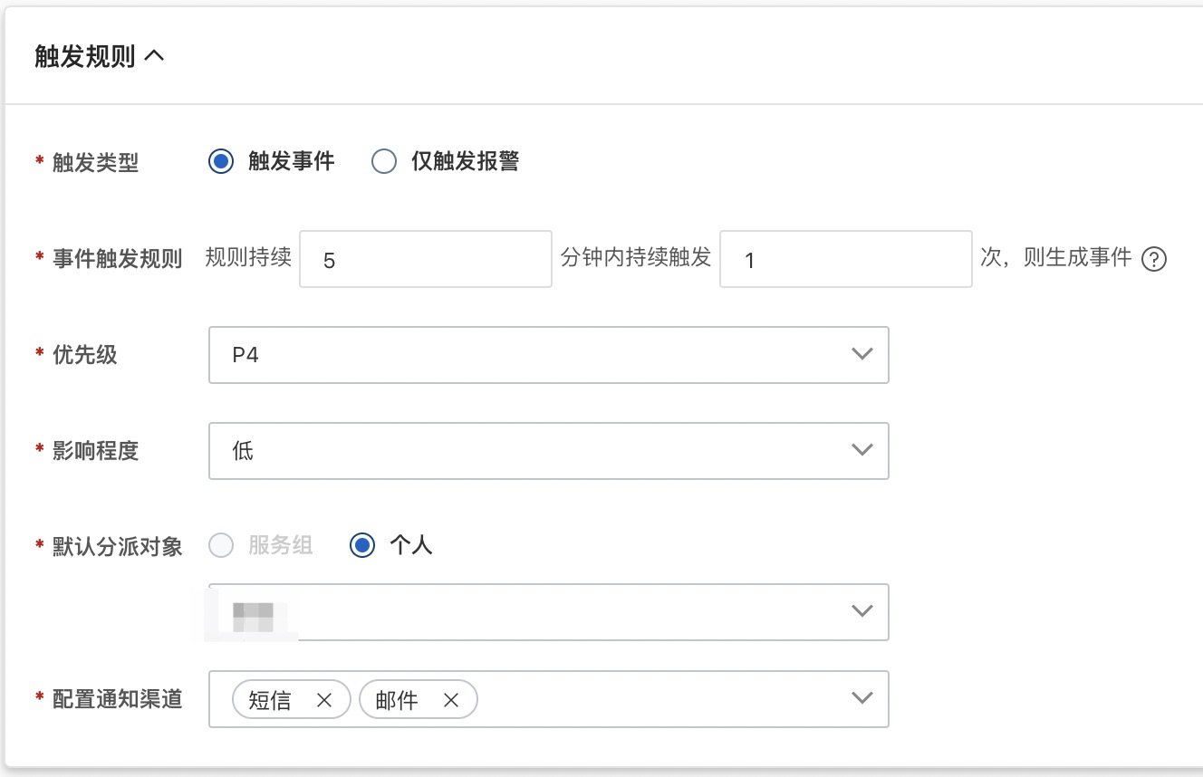The width and height of the screenshot is (1203, 777).
Task: Click the 默认分派对象 label
Action: tap(118, 546)
